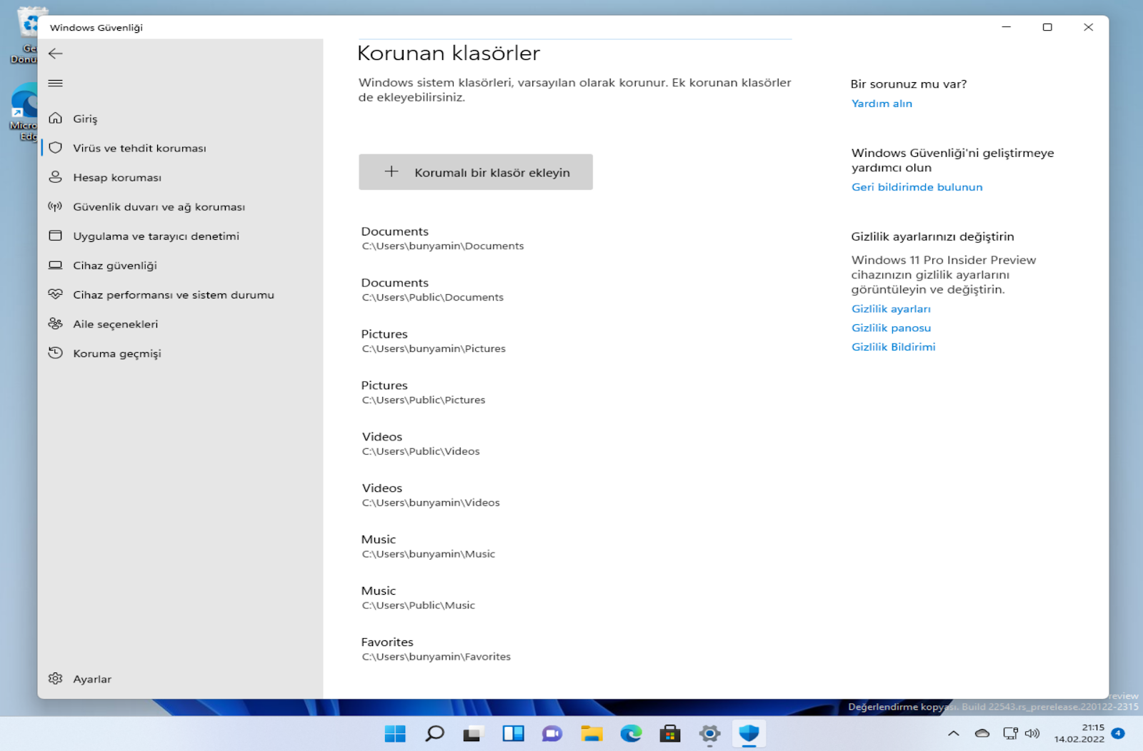Click the taskbar clock and date
The width and height of the screenshot is (1143, 751).
point(1079,733)
